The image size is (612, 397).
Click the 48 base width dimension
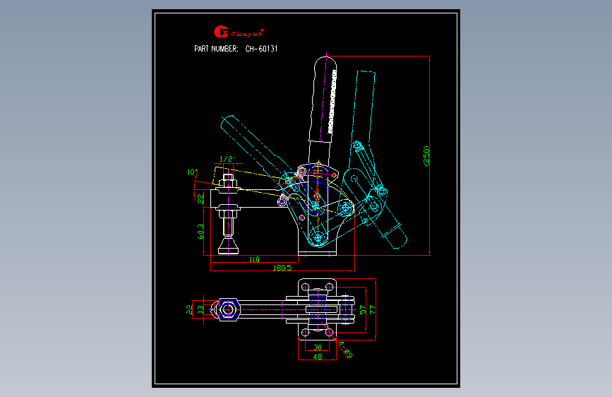tap(318, 356)
